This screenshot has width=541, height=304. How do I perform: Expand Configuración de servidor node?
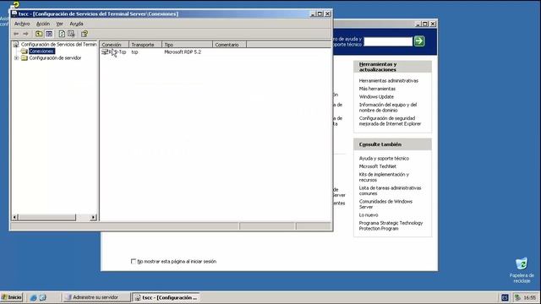16,58
